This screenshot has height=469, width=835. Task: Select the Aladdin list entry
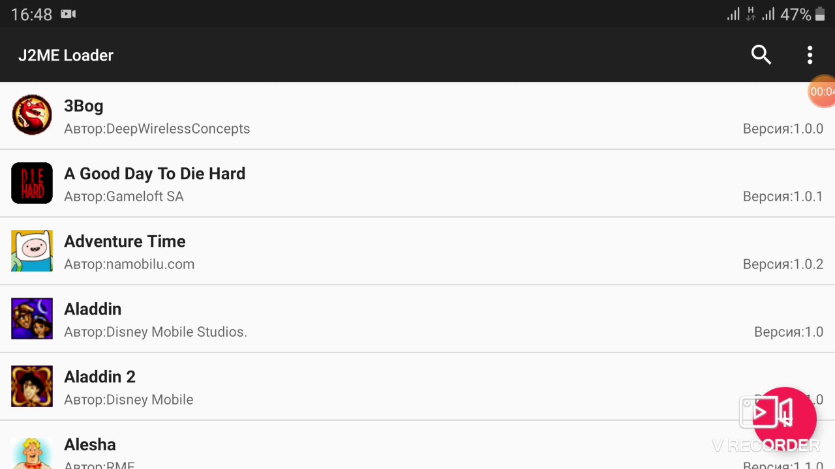click(93, 309)
